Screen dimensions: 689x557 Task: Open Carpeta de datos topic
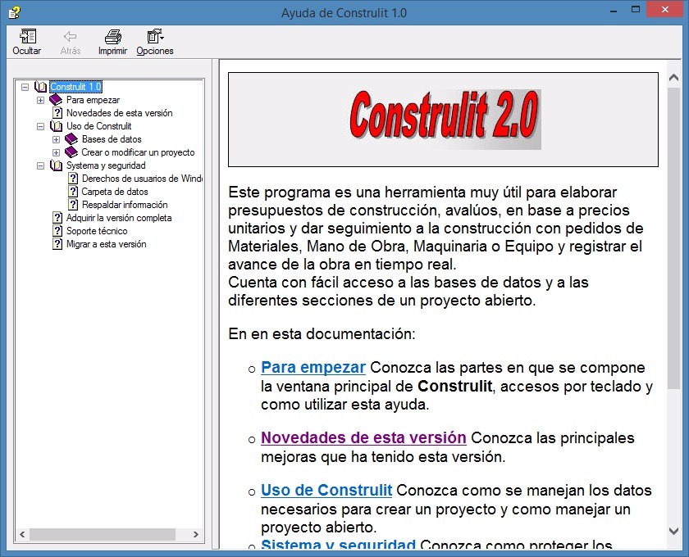[x=115, y=192]
